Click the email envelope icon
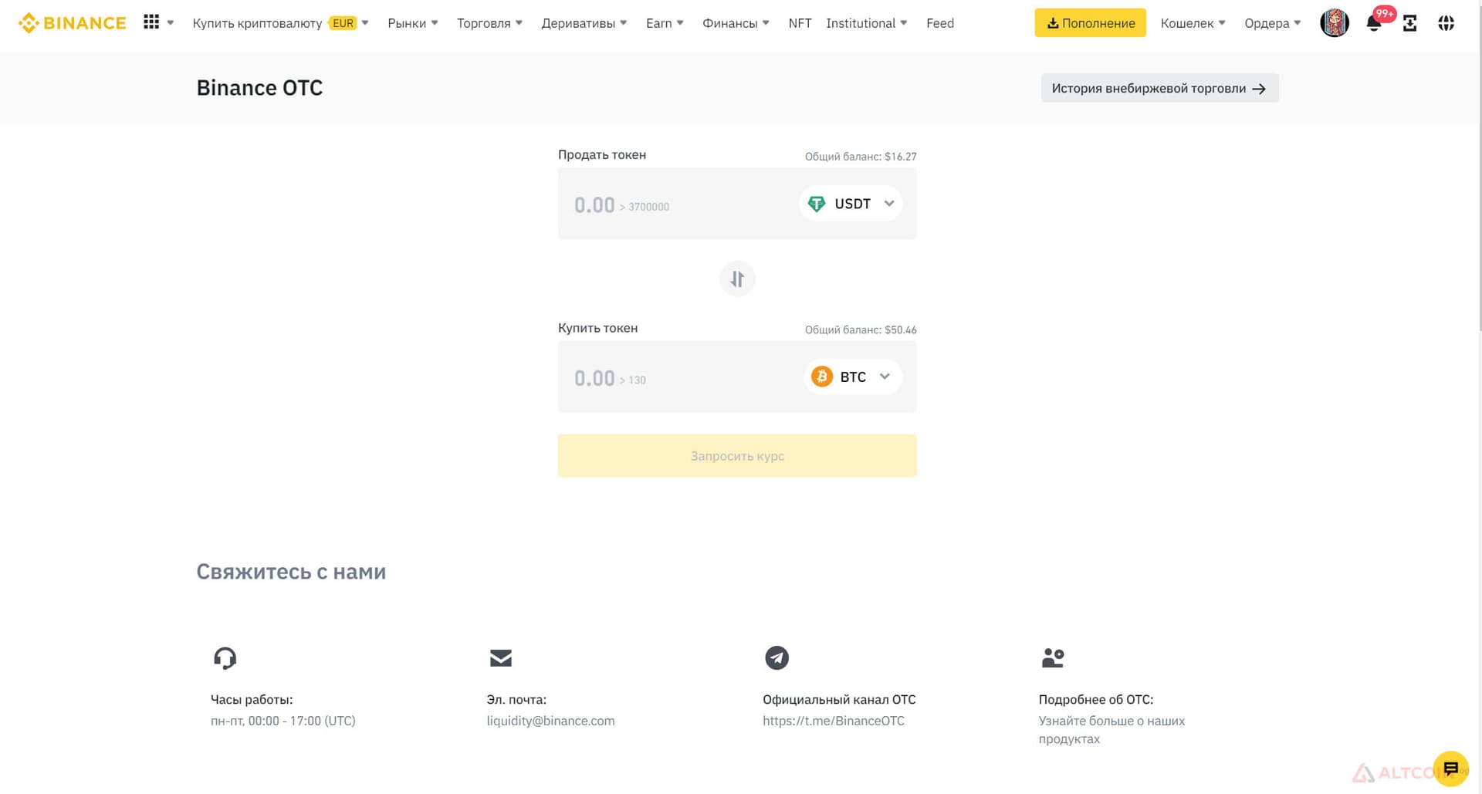 point(501,658)
